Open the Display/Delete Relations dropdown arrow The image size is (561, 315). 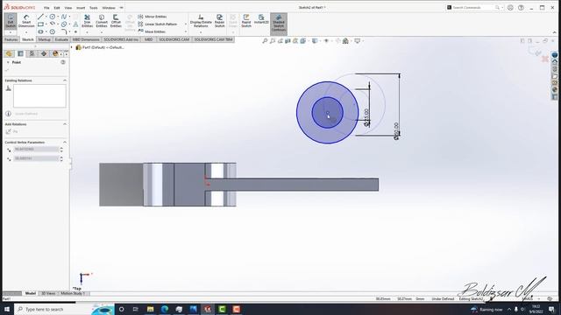(x=201, y=32)
